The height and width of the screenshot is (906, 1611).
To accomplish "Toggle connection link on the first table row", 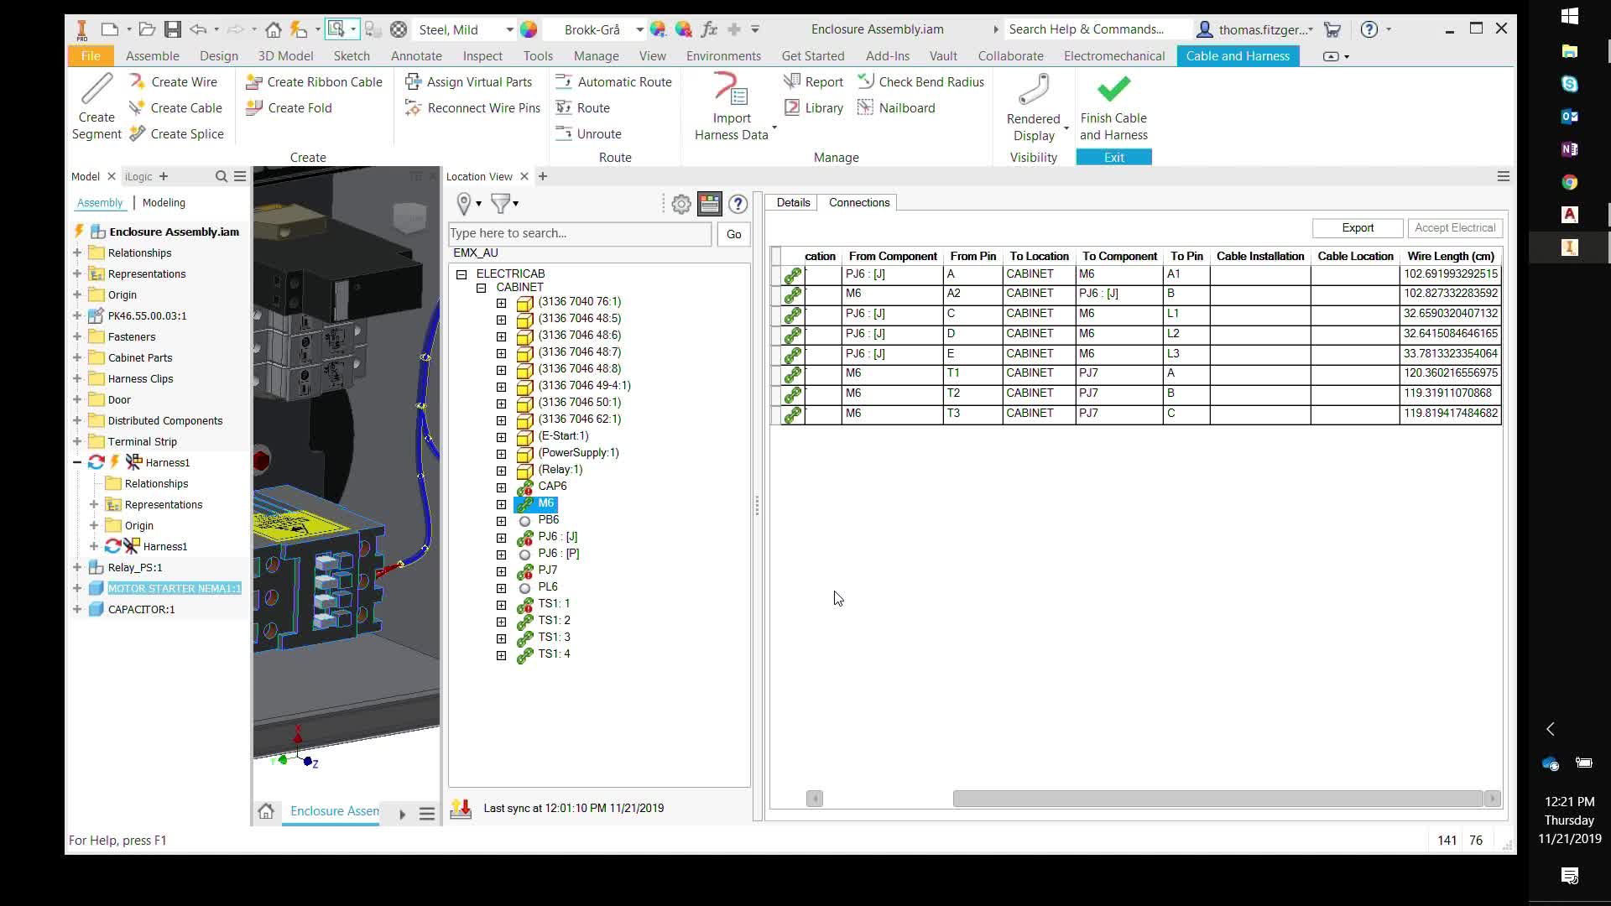I will [792, 273].
